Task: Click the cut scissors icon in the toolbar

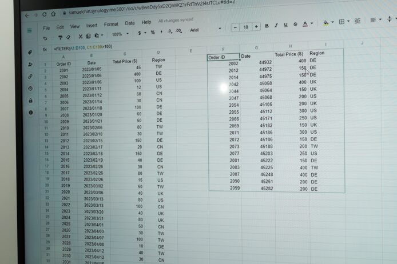Action: tap(81, 36)
